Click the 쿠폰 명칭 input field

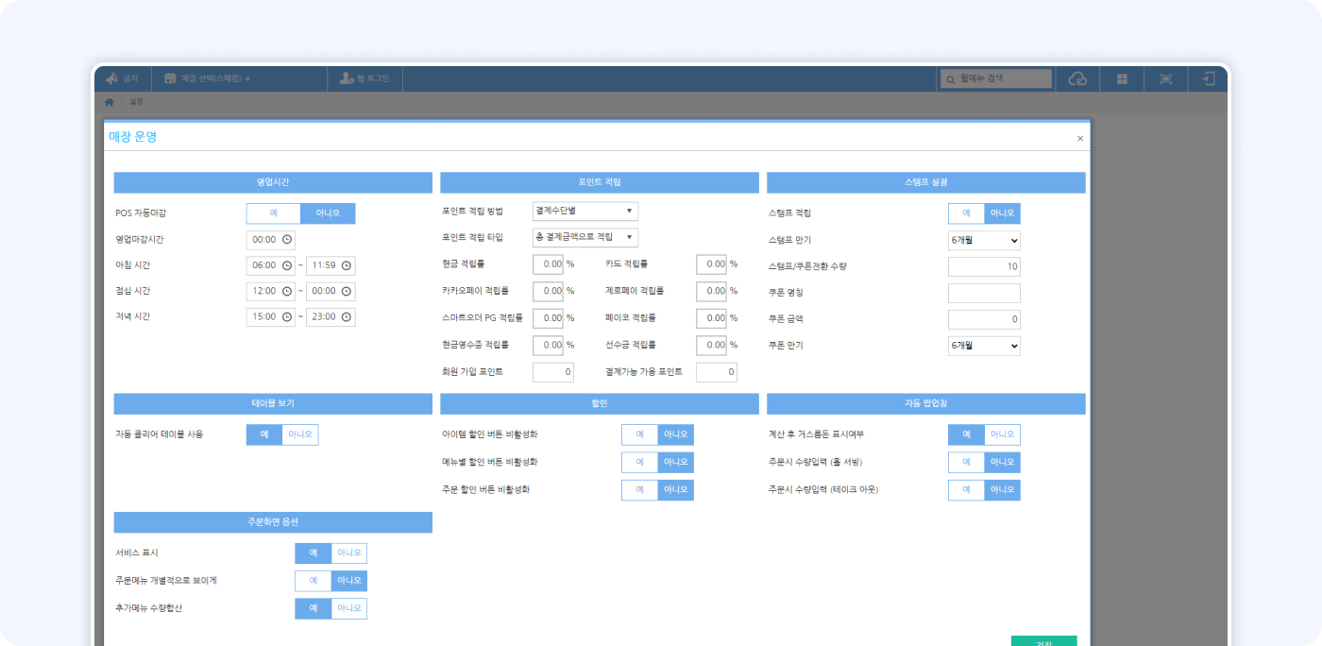(x=984, y=293)
